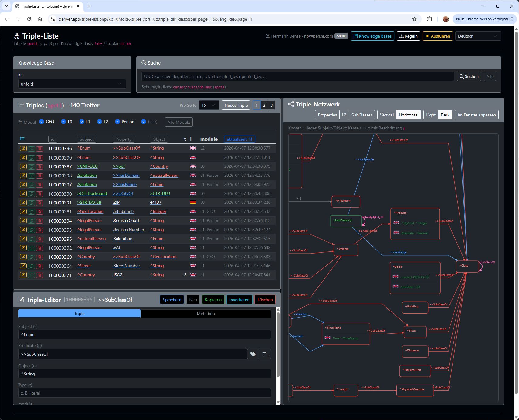Click the search field in the Suche panel

point(298,76)
